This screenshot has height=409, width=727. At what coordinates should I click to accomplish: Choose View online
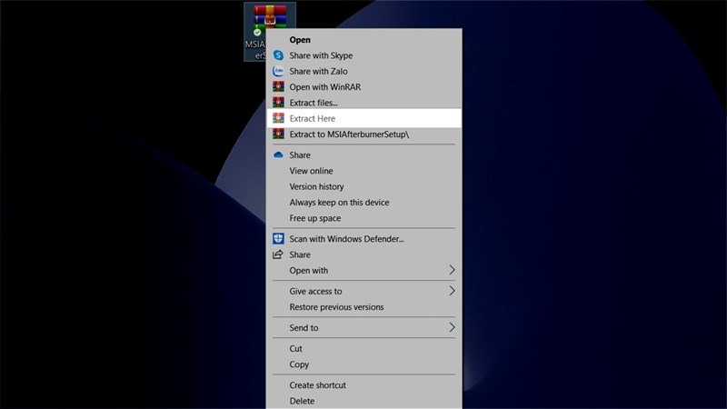(x=364, y=171)
